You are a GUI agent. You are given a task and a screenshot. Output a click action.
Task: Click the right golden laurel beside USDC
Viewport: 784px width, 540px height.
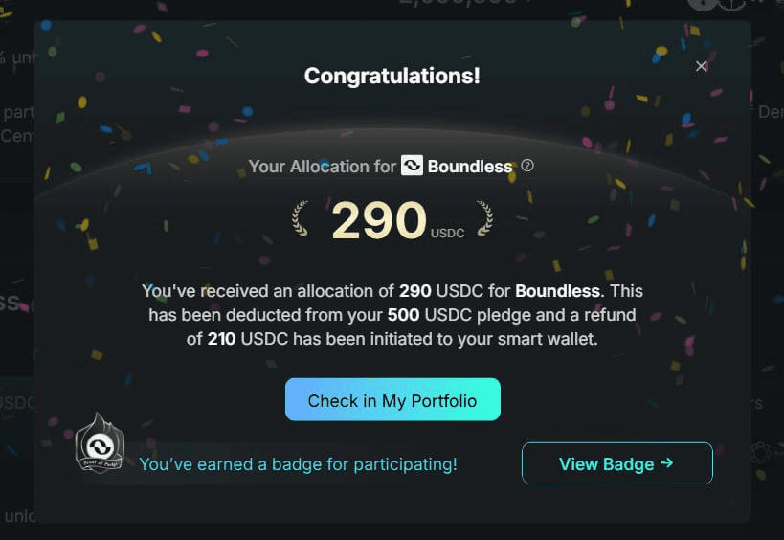tap(484, 217)
